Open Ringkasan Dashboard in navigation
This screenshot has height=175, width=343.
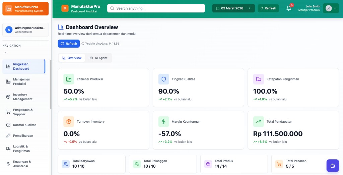[24, 66]
